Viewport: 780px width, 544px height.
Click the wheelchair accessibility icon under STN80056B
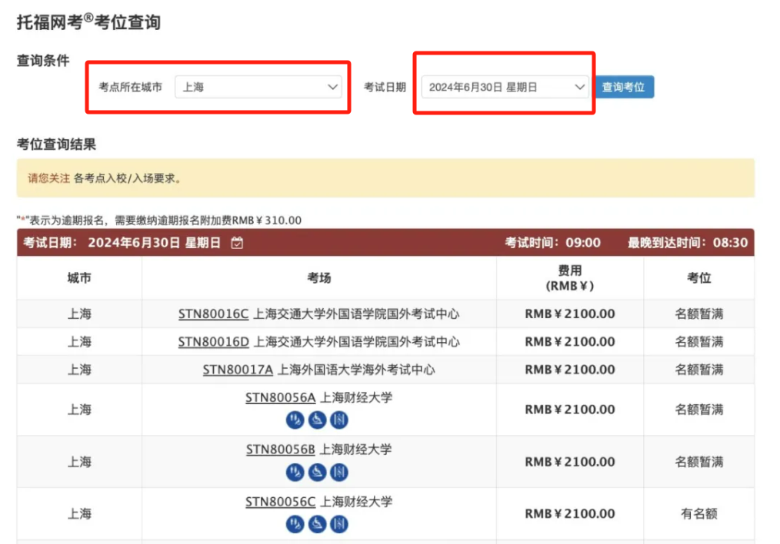317,473
